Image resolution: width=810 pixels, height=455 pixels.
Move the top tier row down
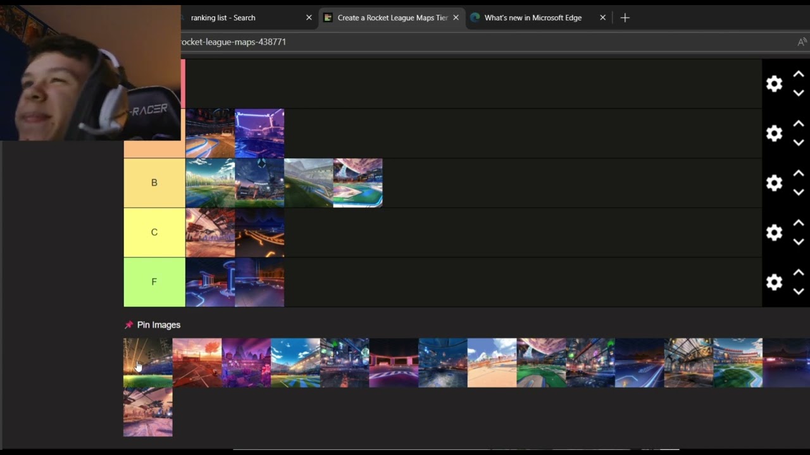(x=799, y=93)
